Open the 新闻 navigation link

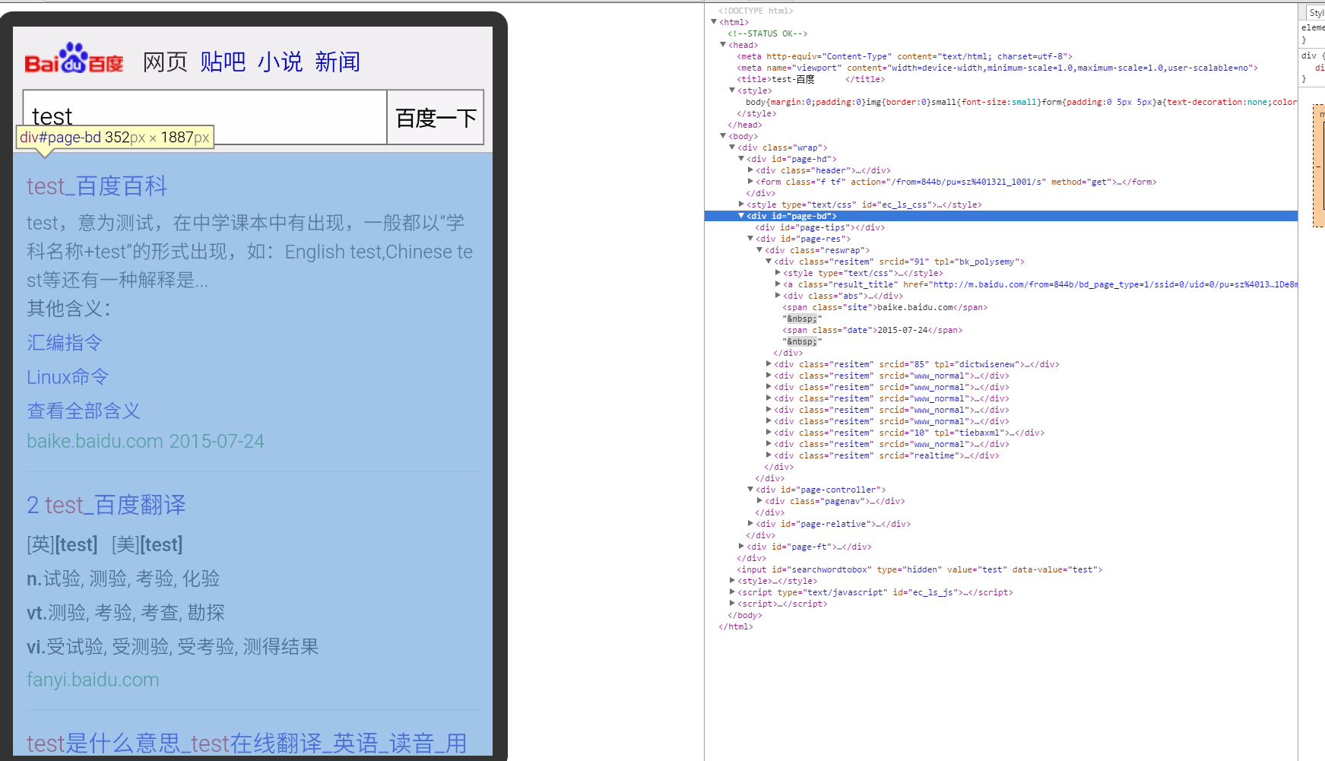(x=338, y=62)
